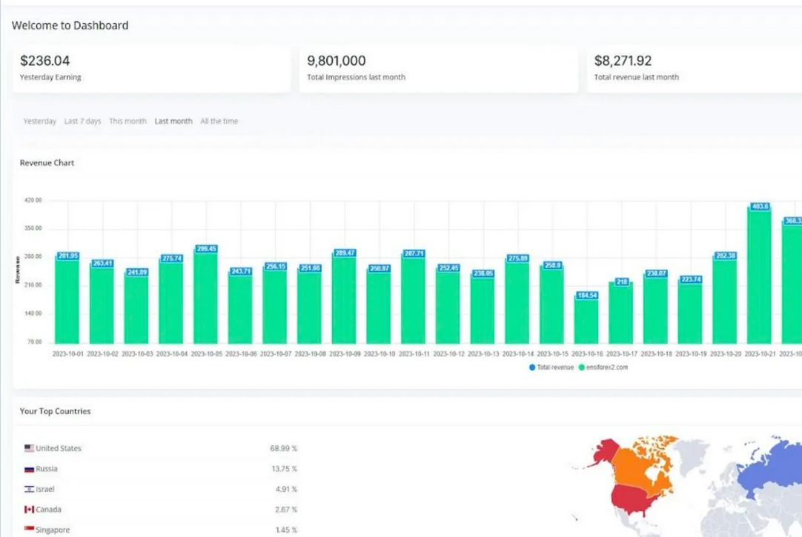Open the Yesterday Earning card
The image size is (802, 537).
coord(151,68)
